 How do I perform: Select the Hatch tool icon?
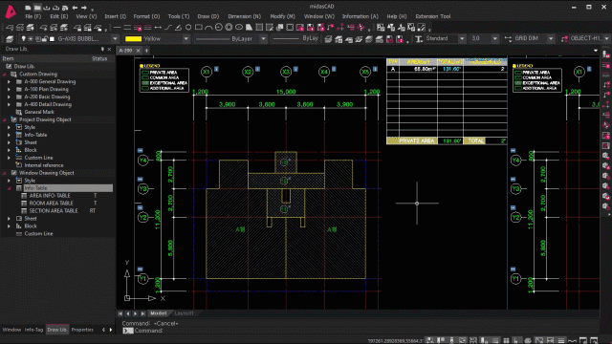(259, 28)
